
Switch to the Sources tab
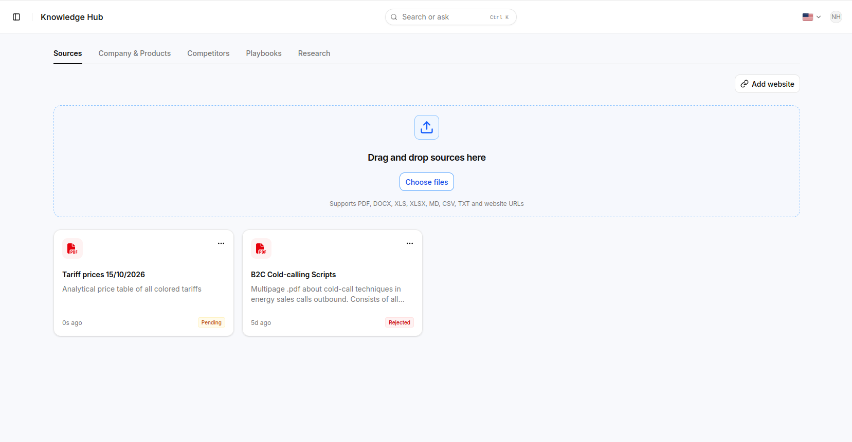[68, 53]
